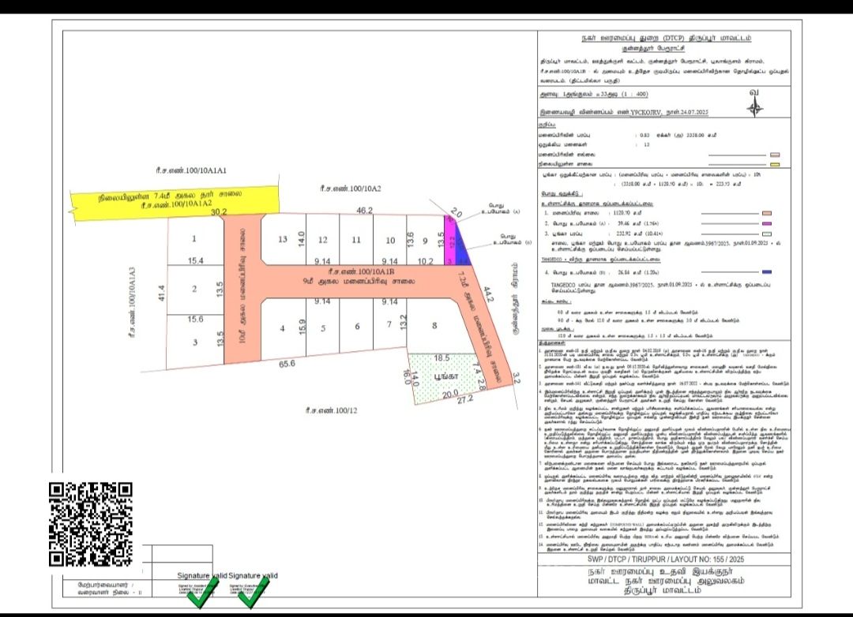853x617 pixels.
Task: Click the '41.4' boundary dimension
Action: point(161,294)
